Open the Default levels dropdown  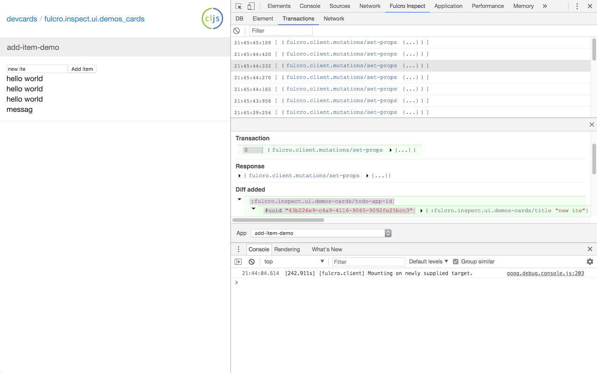(429, 262)
